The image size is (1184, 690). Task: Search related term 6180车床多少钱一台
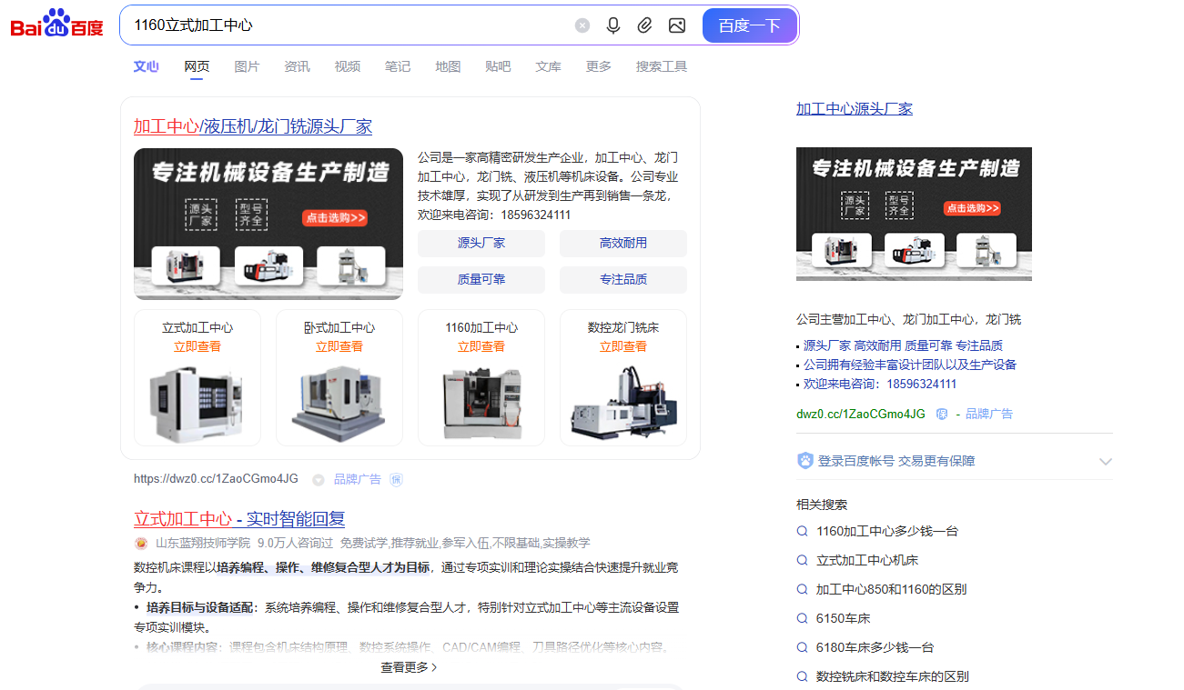coord(875,647)
